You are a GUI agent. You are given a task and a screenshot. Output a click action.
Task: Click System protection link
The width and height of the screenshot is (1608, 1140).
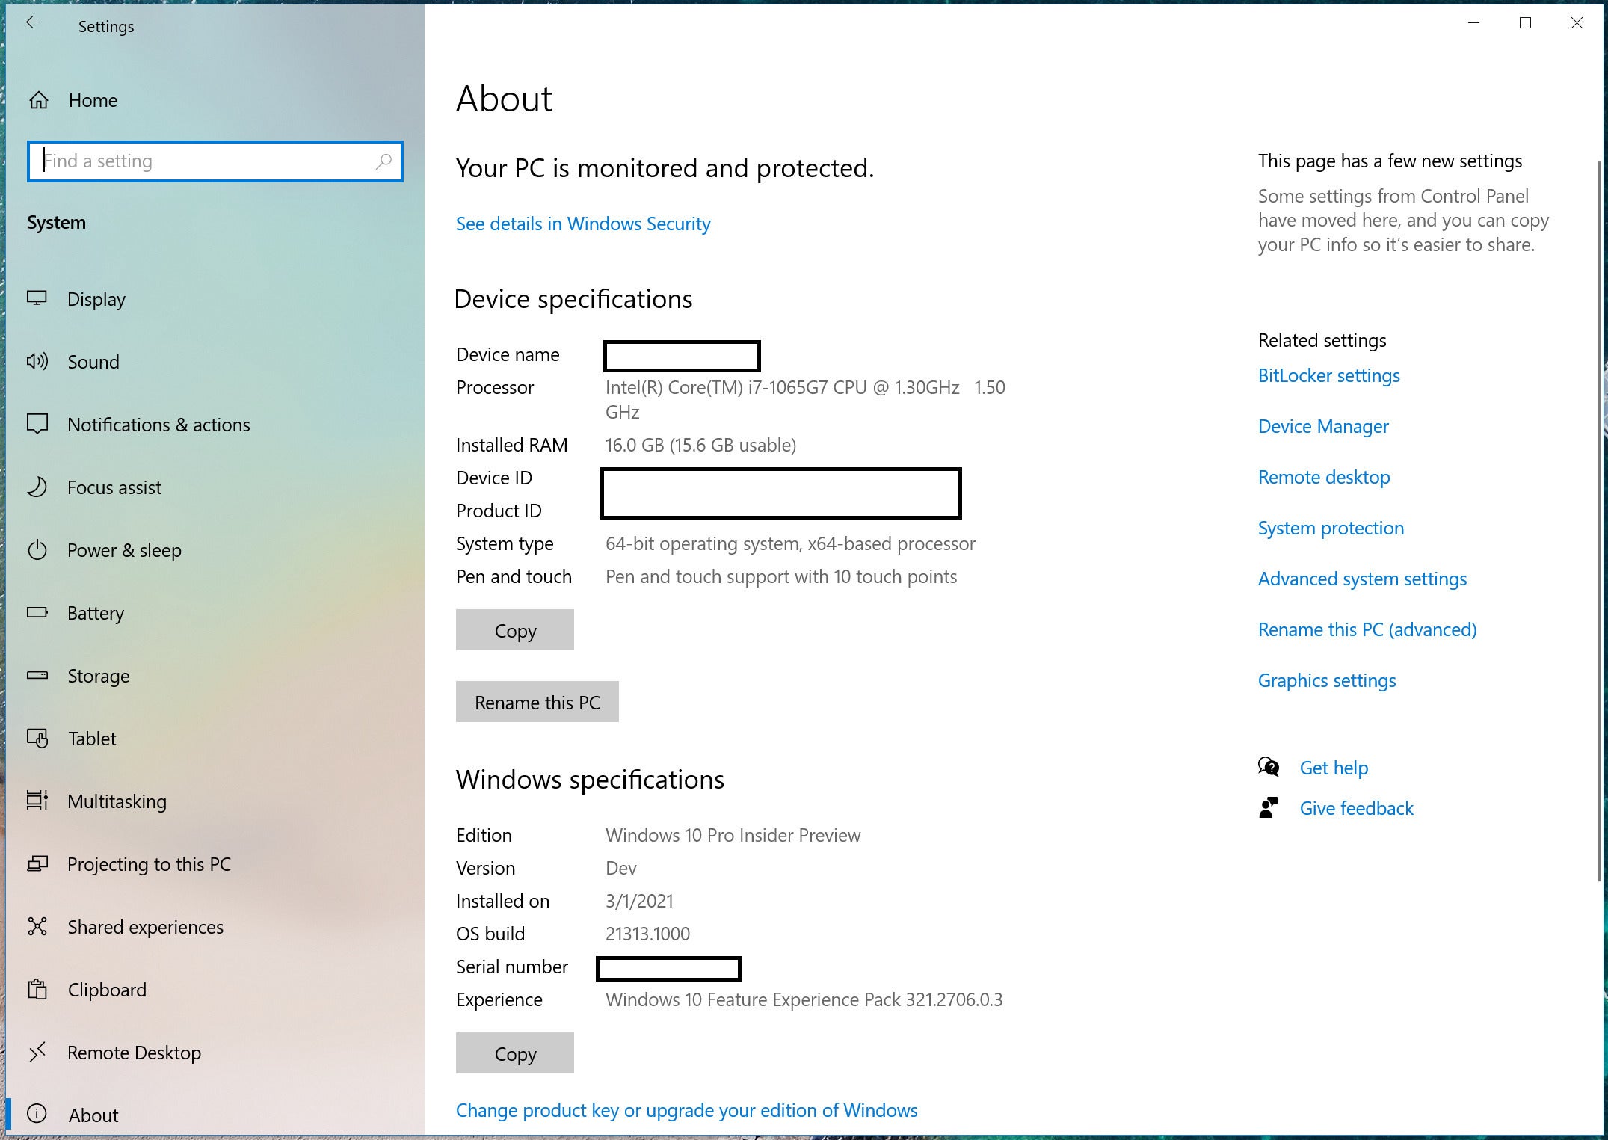pyautogui.click(x=1331, y=527)
